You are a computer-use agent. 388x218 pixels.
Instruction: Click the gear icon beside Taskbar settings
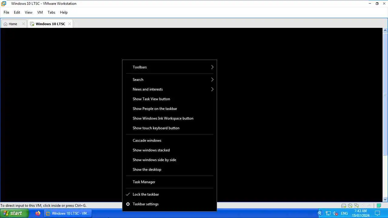pos(128,204)
